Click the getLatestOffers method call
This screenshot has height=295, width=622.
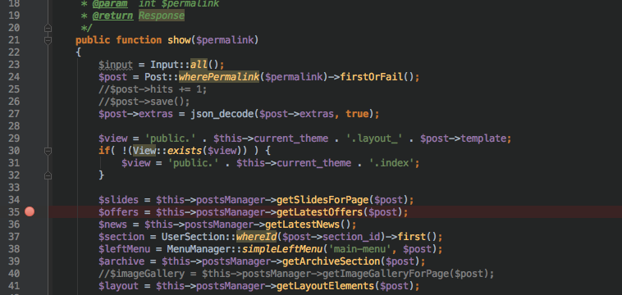click(x=319, y=212)
